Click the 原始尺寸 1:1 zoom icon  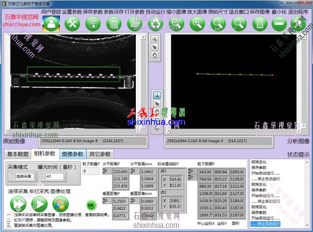[x=218, y=24]
